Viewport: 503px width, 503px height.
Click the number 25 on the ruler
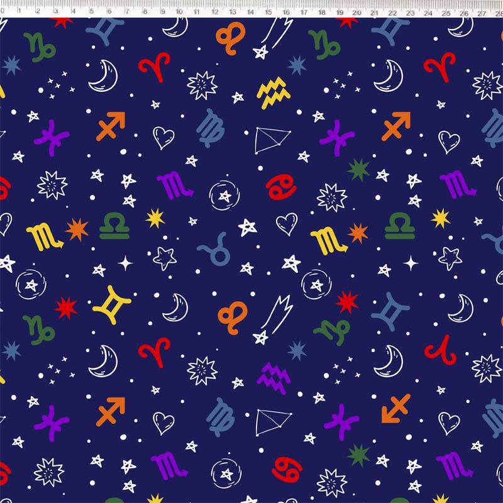click(446, 13)
